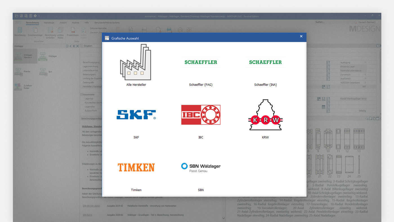Select Wälzlager, Standard module in left panel
The width and height of the screenshot is (394, 222).
pos(25,56)
